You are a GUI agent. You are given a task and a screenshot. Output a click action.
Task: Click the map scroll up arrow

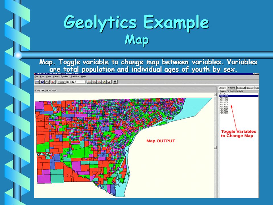click(x=215, y=95)
